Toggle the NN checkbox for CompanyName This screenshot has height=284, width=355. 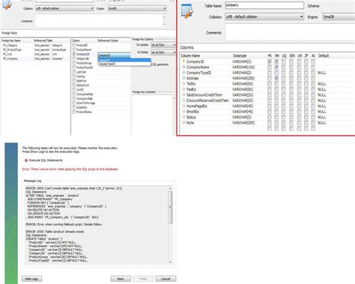coord(276,67)
